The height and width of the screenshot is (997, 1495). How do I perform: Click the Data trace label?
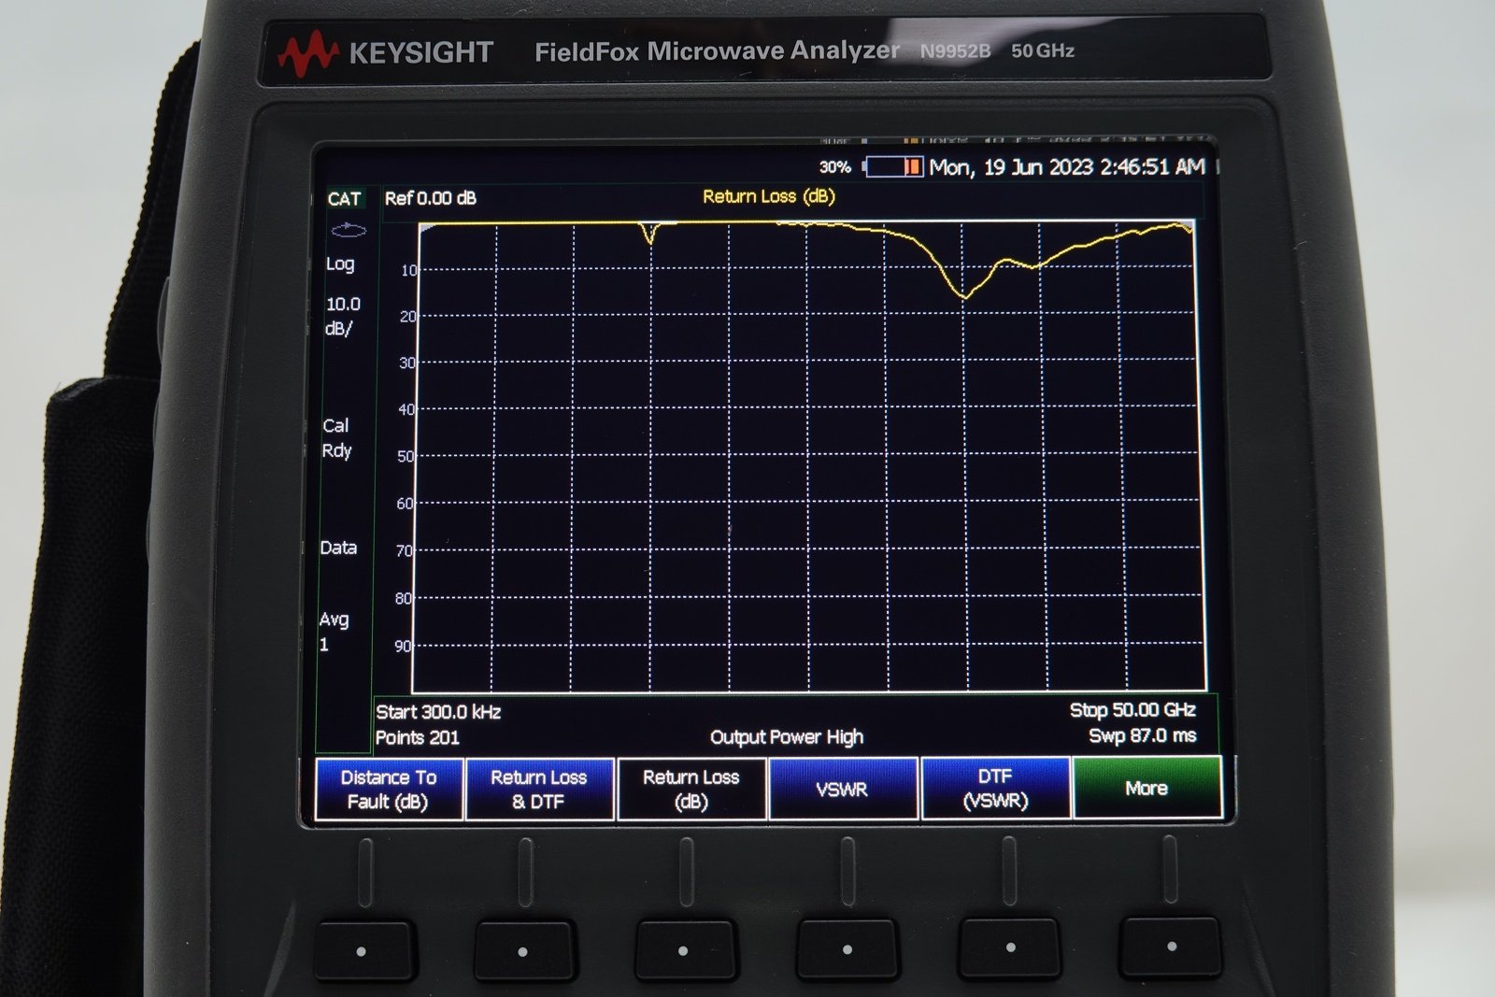(338, 548)
